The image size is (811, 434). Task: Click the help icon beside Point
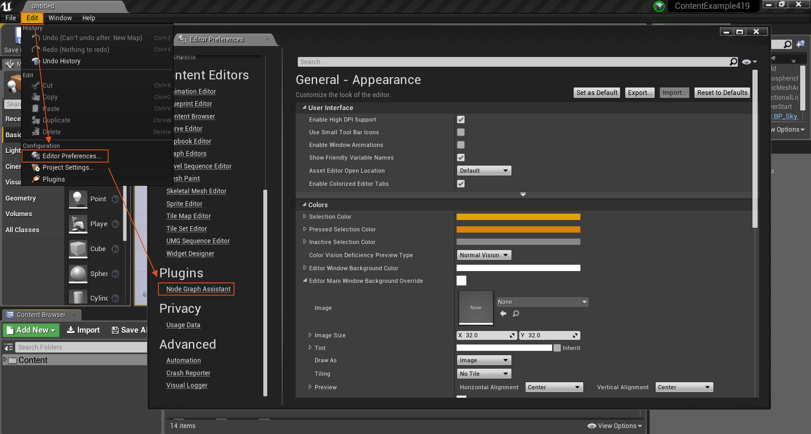coord(115,199)
